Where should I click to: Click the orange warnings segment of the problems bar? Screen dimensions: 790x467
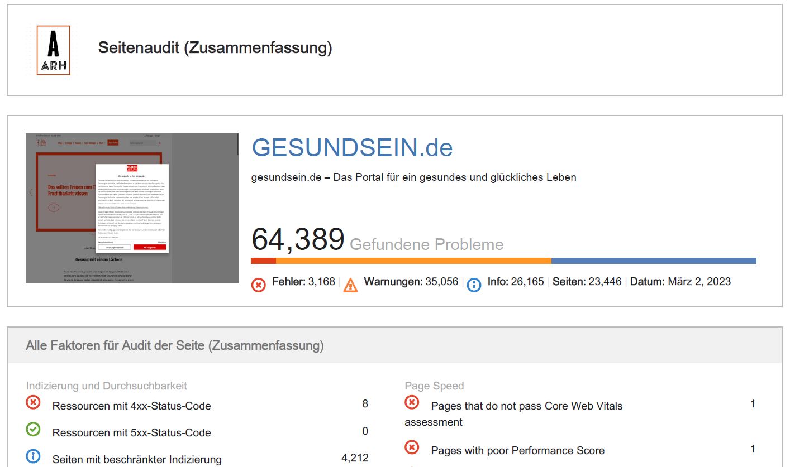(x=414, y=261)
